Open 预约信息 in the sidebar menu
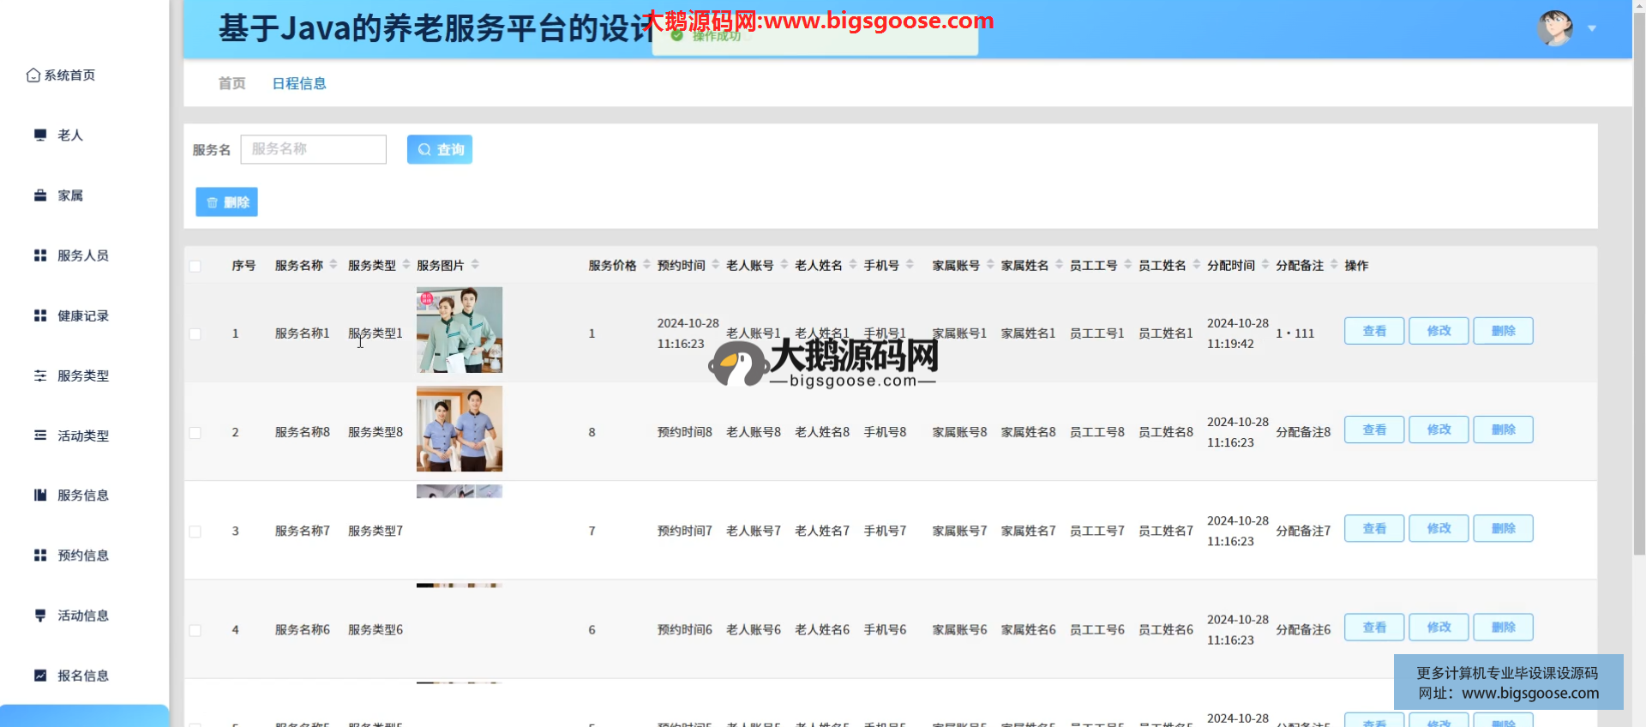Image resolution: width=1646 pixels, height=727 pixels. pos(82,556)
